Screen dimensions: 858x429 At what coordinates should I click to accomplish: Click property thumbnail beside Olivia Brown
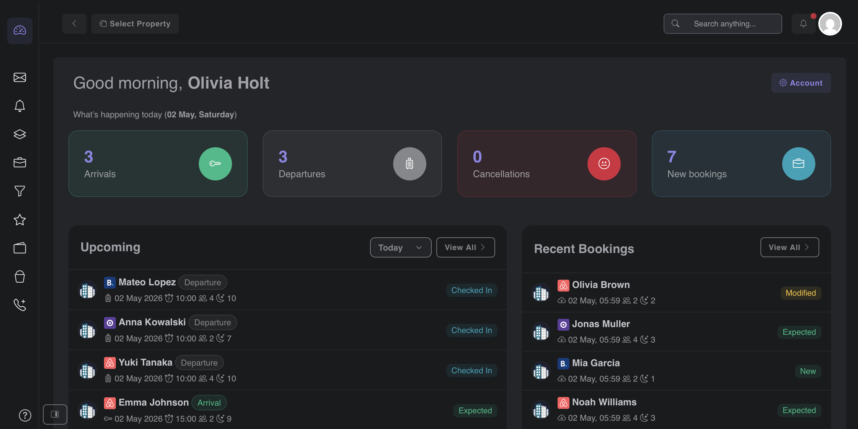tap(541, 292)
